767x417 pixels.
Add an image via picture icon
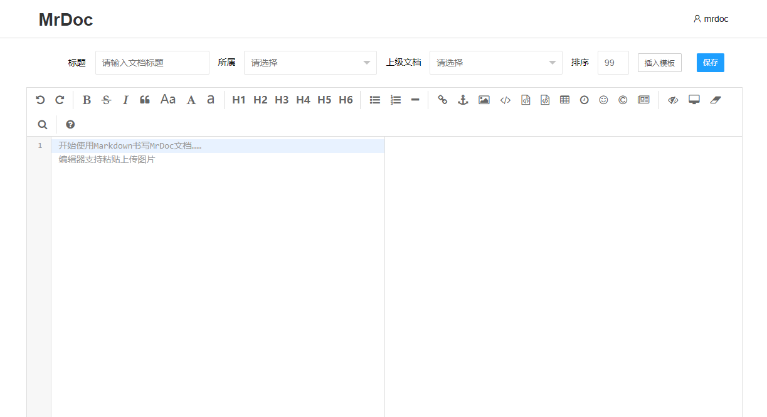(484, 100)
